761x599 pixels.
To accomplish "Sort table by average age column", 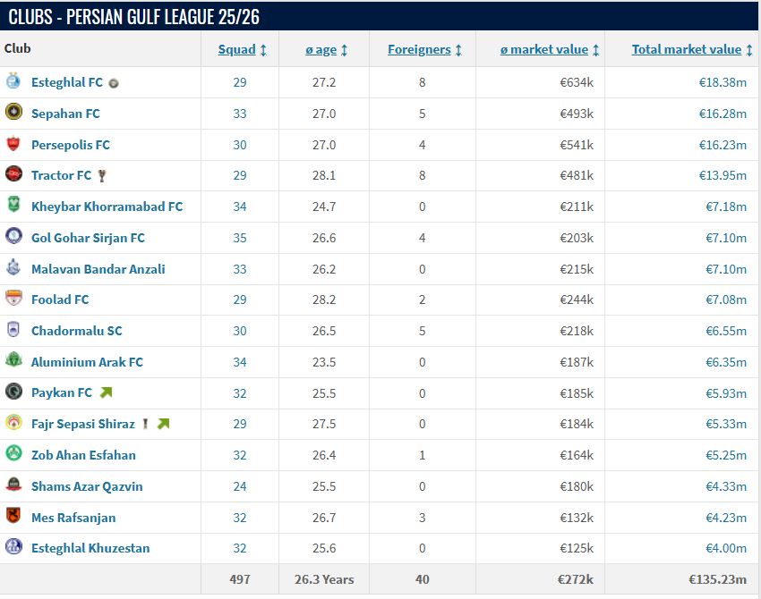I will (321, 50).
